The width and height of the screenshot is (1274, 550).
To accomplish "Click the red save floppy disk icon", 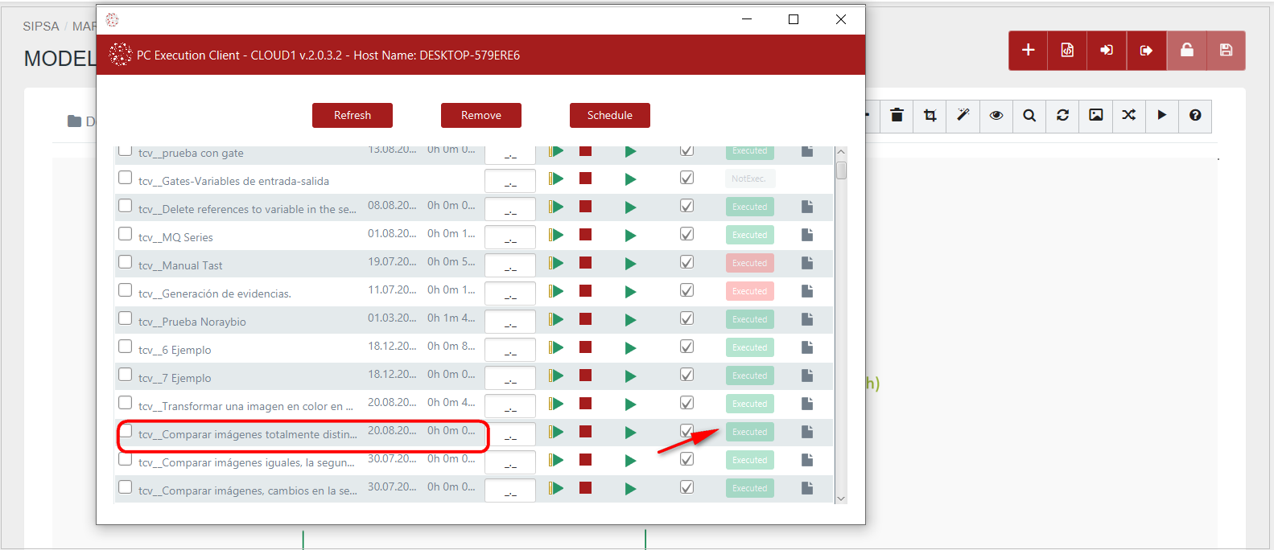I will pyautogui.click(x=1226, y=51).
